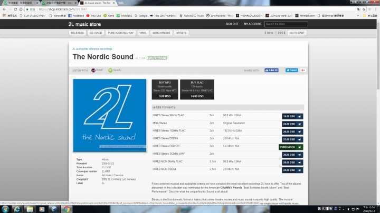Open NativeDSD Music bookmark
This screenshot has height=213, width=380.
[192, 15]
